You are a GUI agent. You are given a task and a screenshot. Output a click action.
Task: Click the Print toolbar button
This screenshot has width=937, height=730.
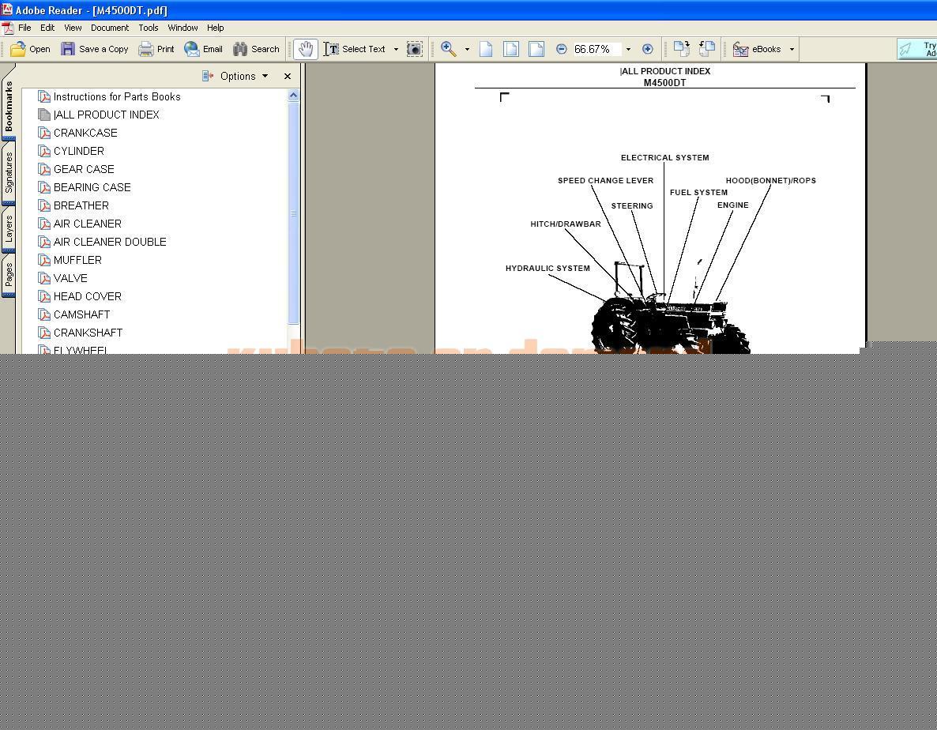pos(156,49)
